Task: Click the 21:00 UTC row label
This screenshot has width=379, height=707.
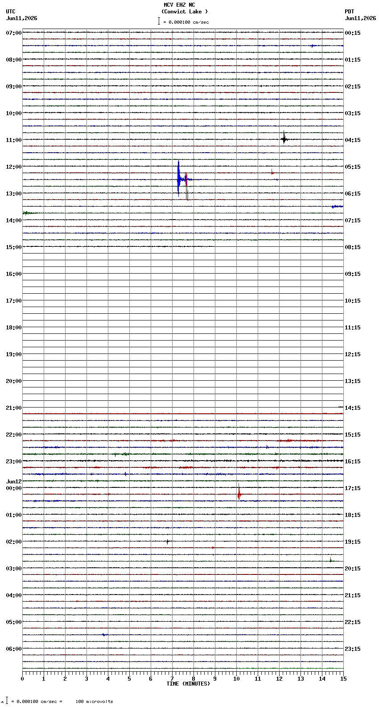Action: coord(14,408)
